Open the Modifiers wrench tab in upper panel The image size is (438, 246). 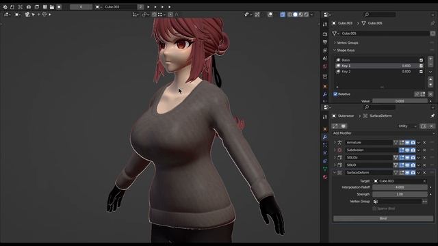pos(325,94)
